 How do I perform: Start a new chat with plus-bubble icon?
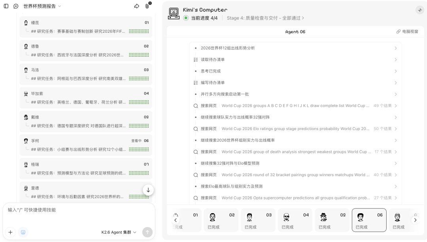click(16, 6)
